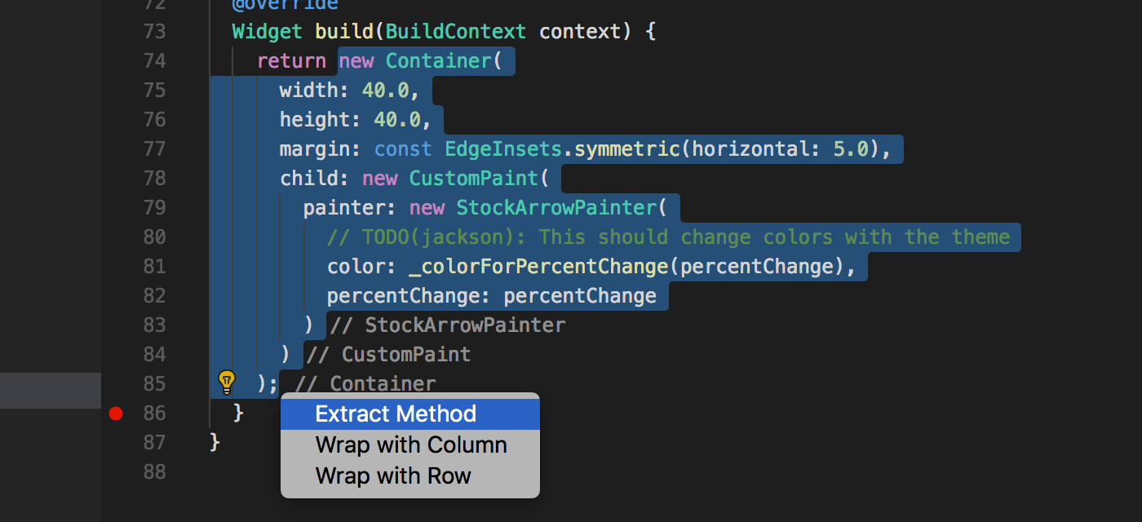
Task: Choose Wrap with Column option
Action: pyautogui.click(x=410, y=445)
